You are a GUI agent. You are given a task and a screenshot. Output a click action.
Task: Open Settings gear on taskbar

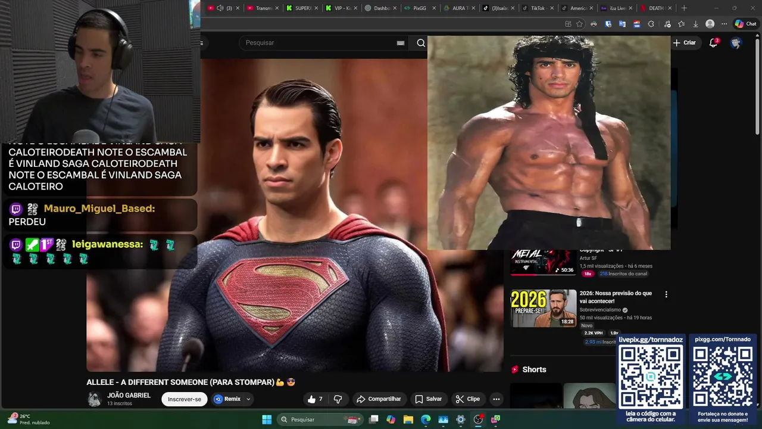(x=460, y=419)
